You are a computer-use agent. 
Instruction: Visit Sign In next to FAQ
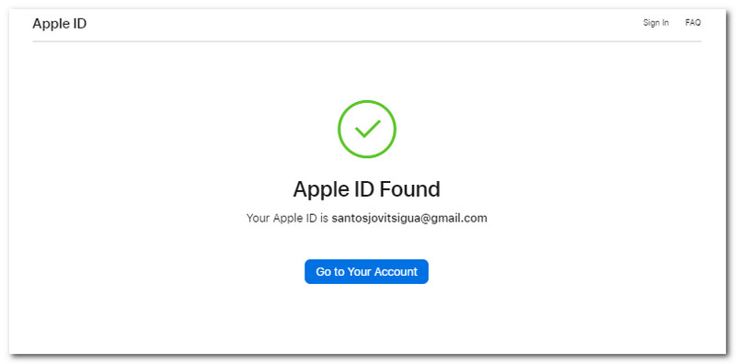[x=656, y=22]
